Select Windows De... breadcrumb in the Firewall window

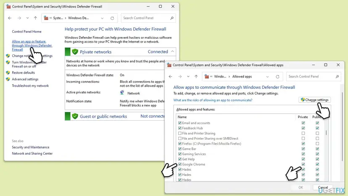78,18
